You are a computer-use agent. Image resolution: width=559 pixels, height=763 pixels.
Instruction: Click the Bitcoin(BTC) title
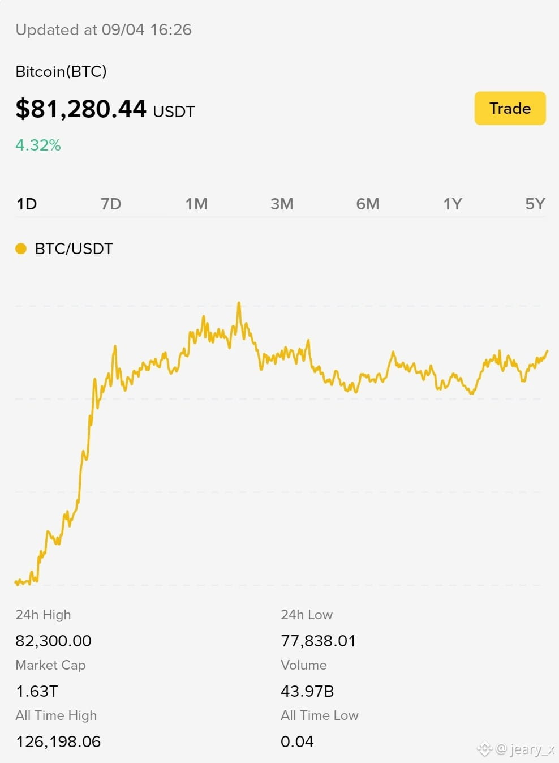[61, 71]
